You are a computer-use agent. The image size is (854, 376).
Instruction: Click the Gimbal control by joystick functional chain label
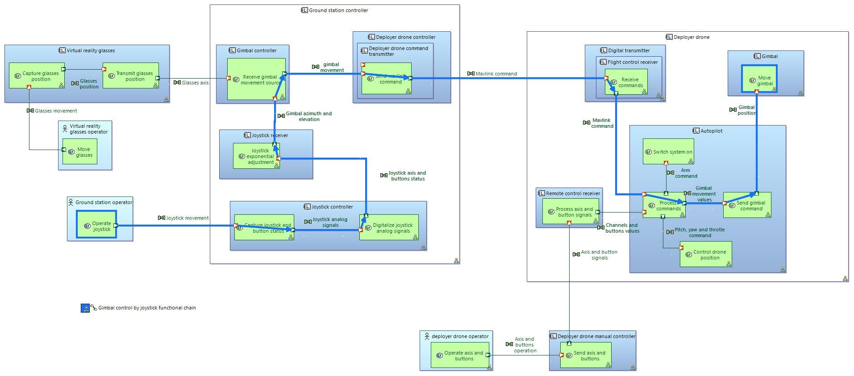[x=147, y=308]
